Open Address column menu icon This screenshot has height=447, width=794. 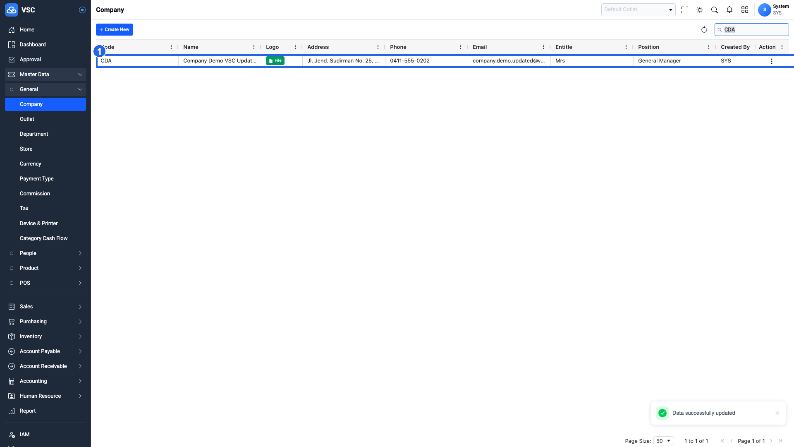pos(378,47)
